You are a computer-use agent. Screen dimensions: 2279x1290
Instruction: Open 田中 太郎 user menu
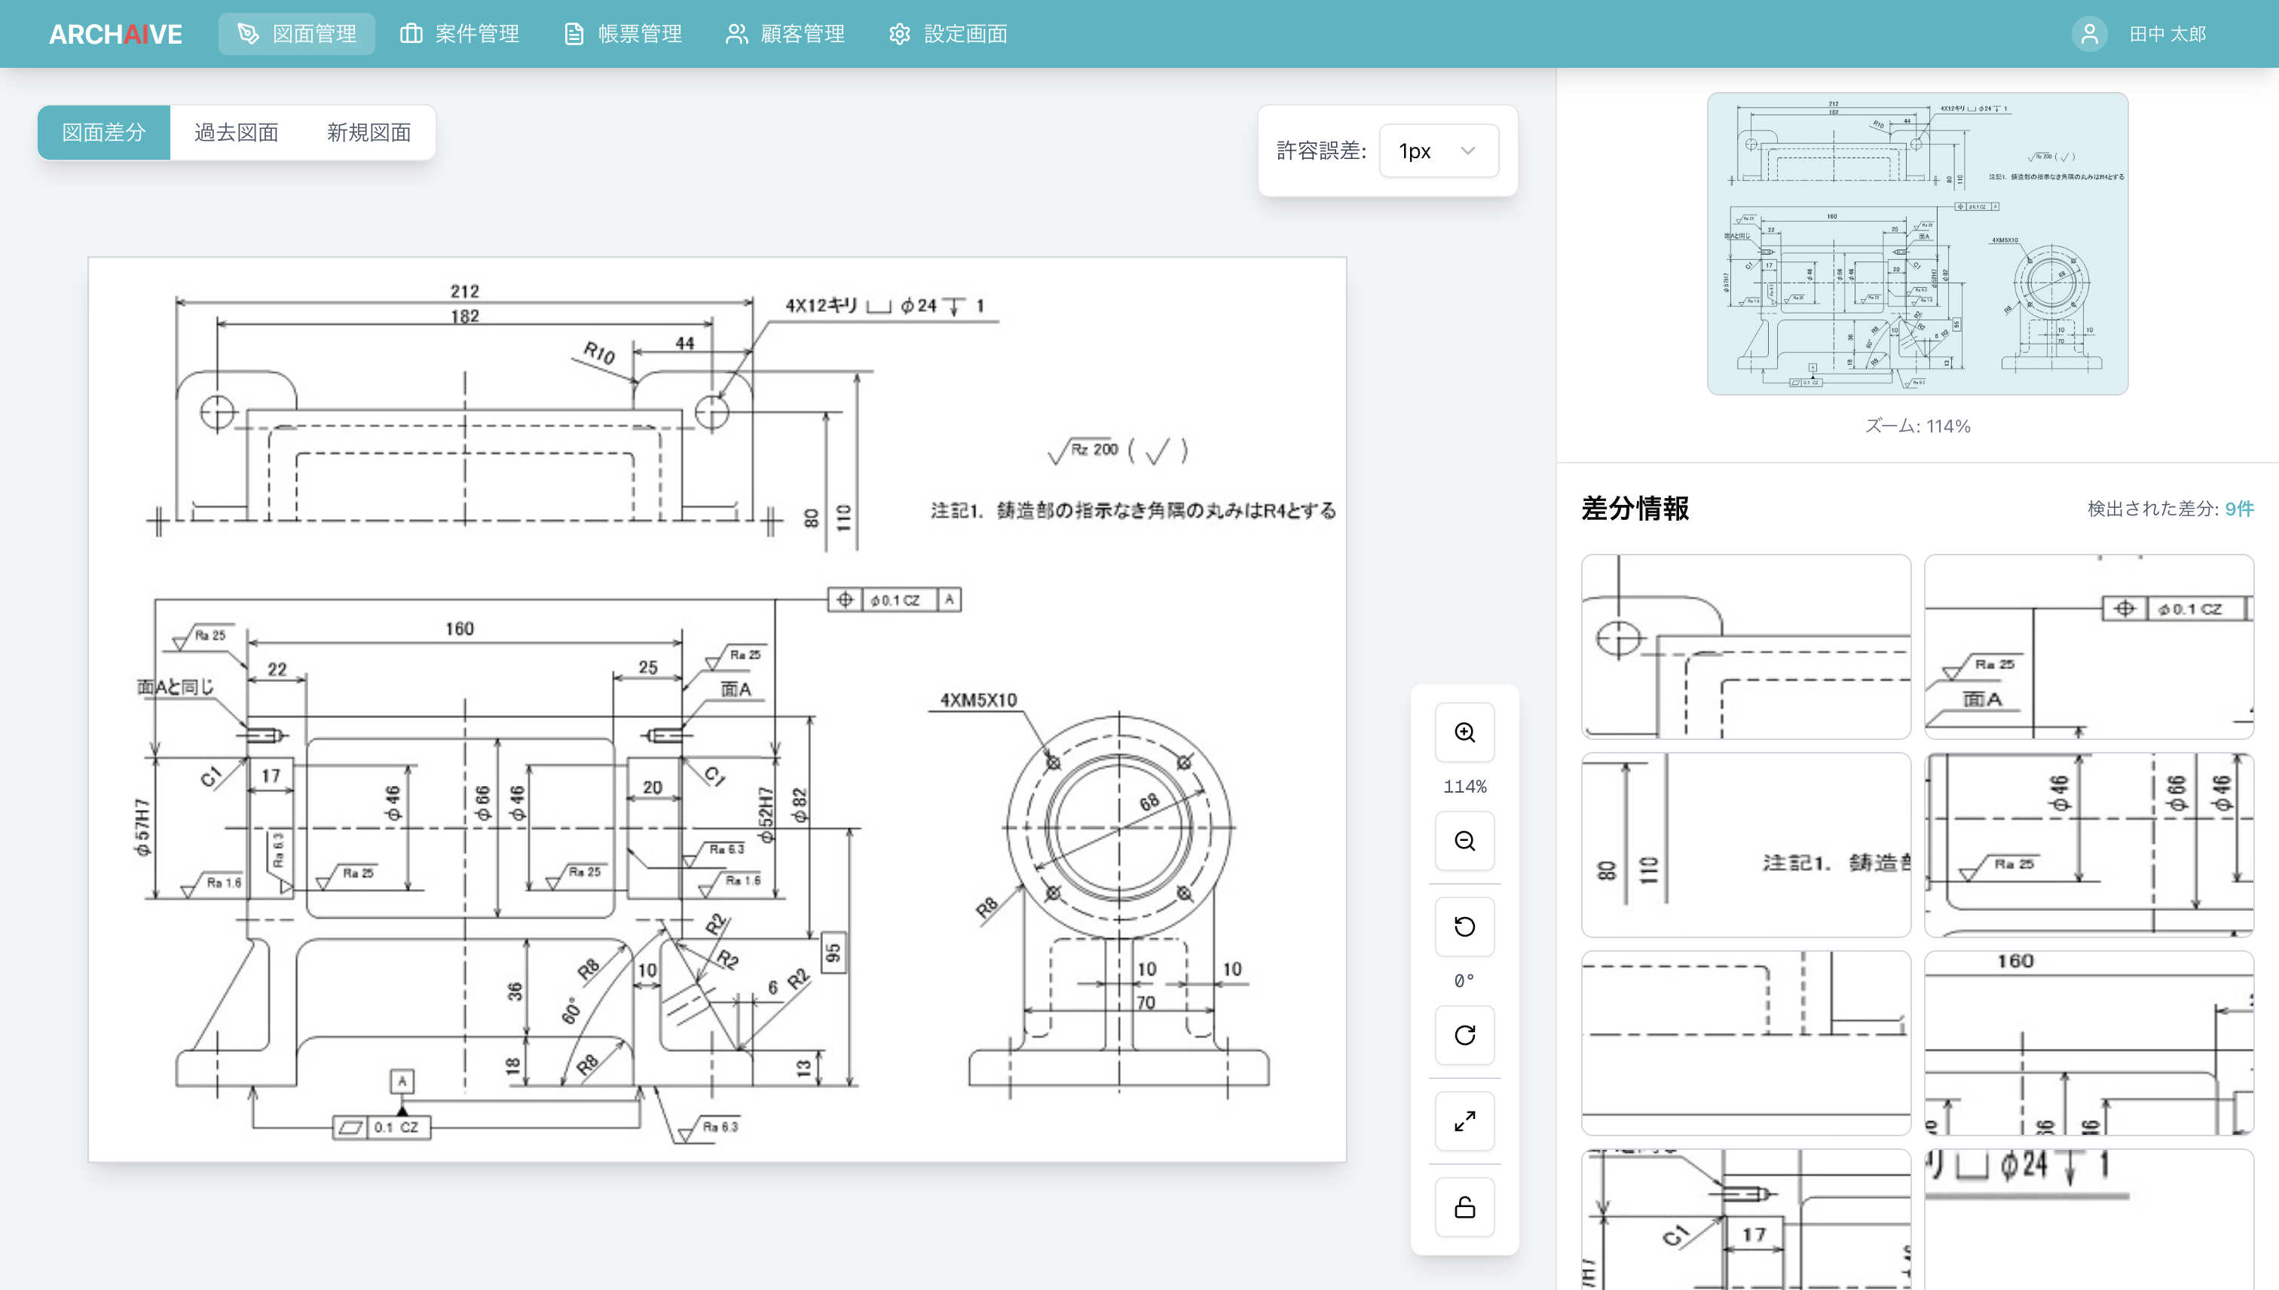(x=2167, y=34)
